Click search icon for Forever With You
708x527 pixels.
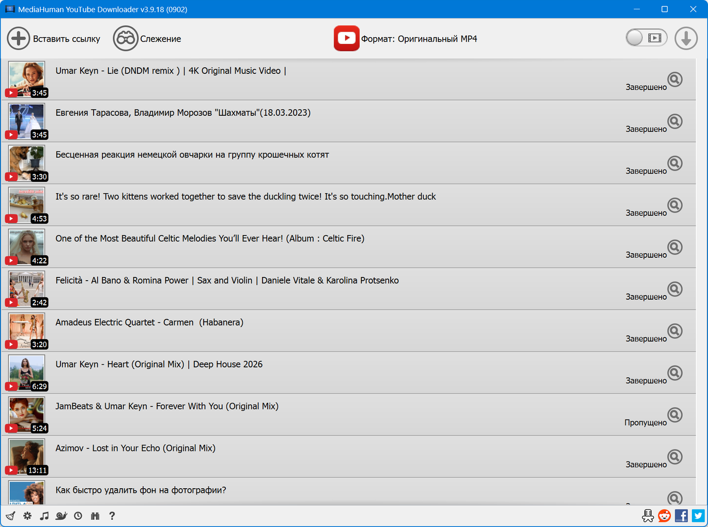675,414
